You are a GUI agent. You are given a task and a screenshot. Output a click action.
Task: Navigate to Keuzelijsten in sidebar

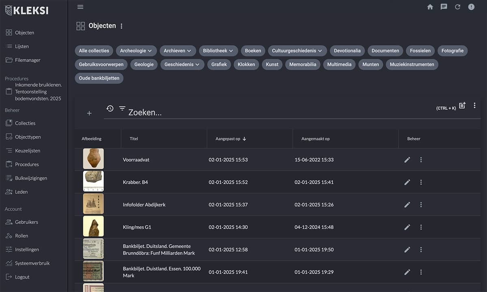tap(27, 151)
